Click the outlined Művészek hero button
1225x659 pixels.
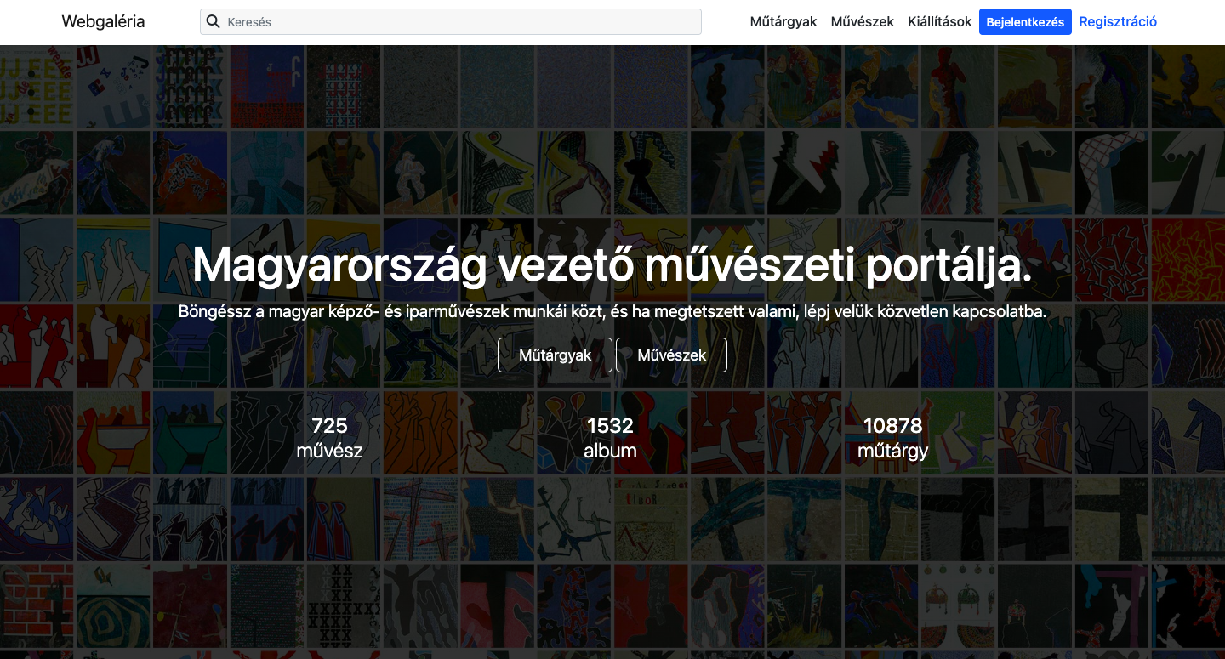671,355
